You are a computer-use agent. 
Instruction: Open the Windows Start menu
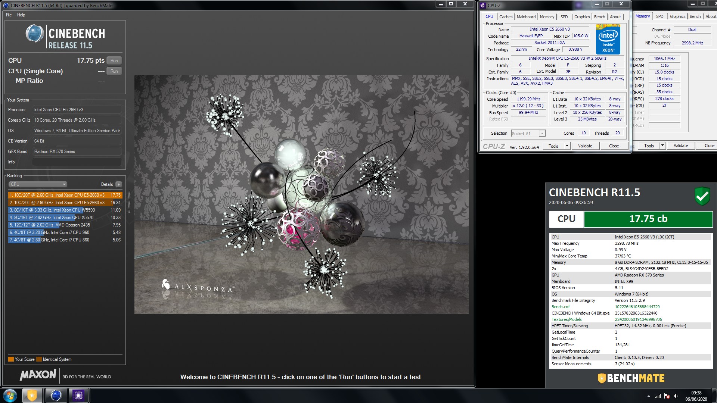pyautogui.click(x=10, y=396)
